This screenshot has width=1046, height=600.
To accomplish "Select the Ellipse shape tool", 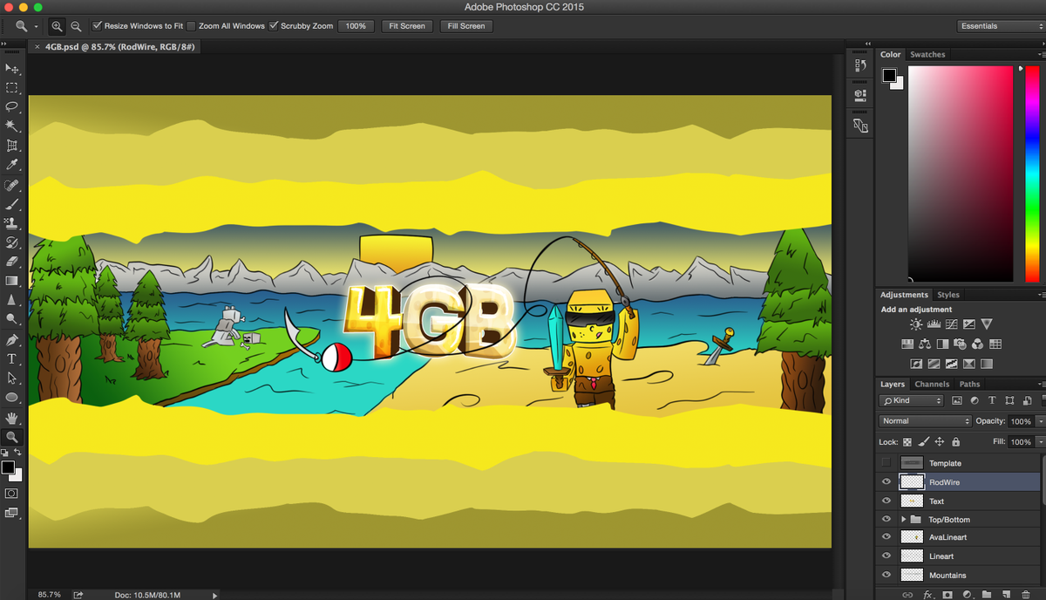I will 12,398.
